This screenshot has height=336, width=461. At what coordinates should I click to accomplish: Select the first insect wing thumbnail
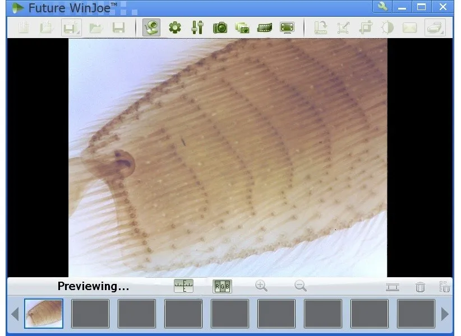point(44,313)
